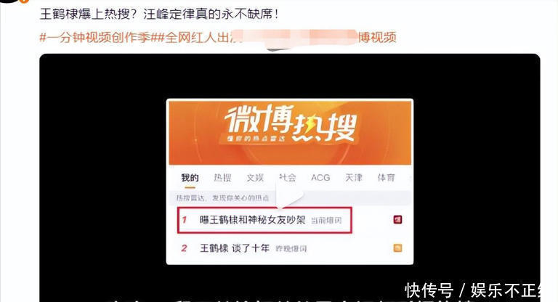
Task: Click the black video player area
Action: [290, 178]
